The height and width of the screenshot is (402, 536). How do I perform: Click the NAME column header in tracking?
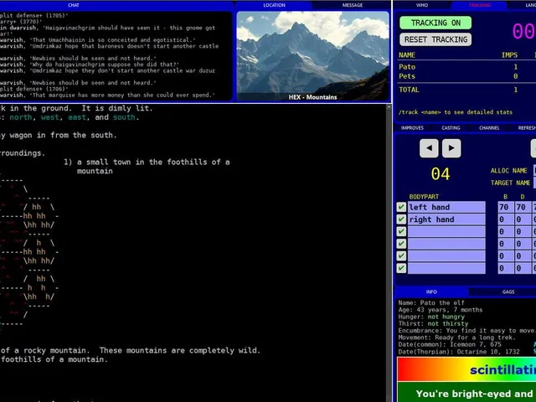407,55
